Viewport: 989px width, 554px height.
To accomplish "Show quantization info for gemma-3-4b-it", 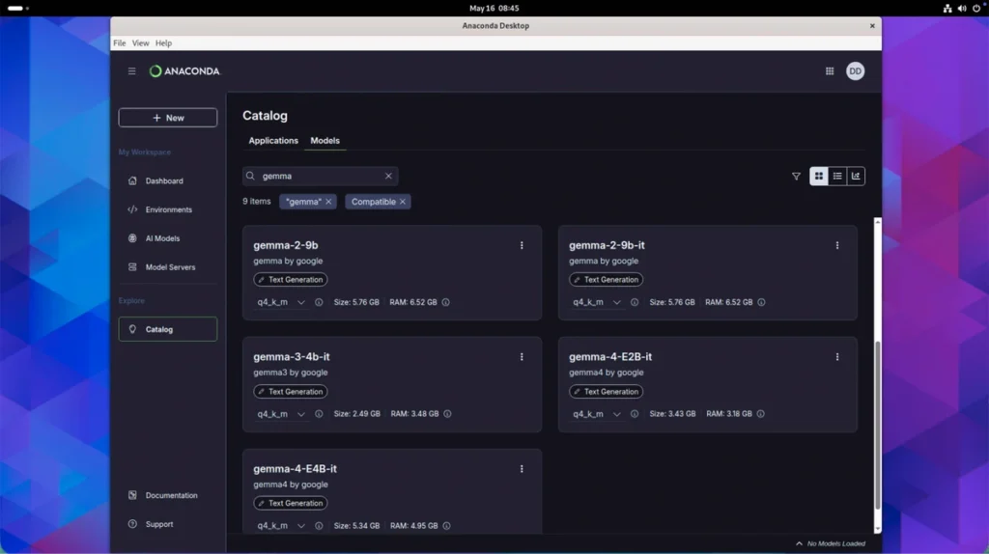I will coord(319,414).
